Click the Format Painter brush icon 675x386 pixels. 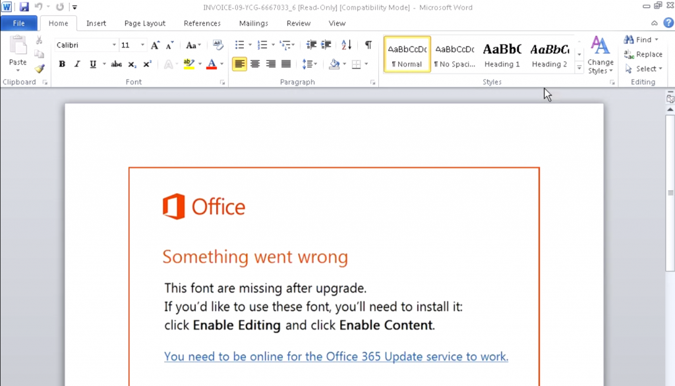tap(40, 69)
